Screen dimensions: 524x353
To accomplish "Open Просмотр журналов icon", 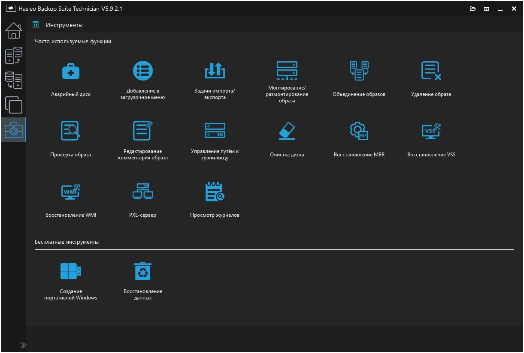I will [215, 191].
